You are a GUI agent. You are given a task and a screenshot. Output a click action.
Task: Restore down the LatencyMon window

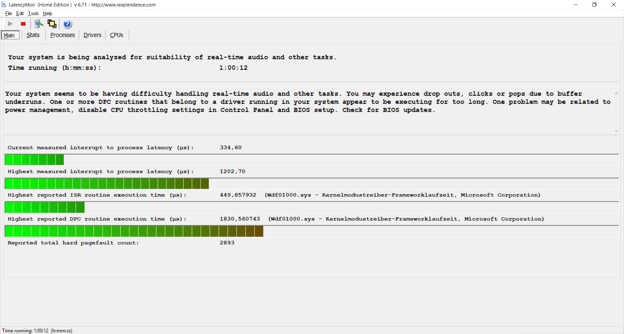[594, 5]
